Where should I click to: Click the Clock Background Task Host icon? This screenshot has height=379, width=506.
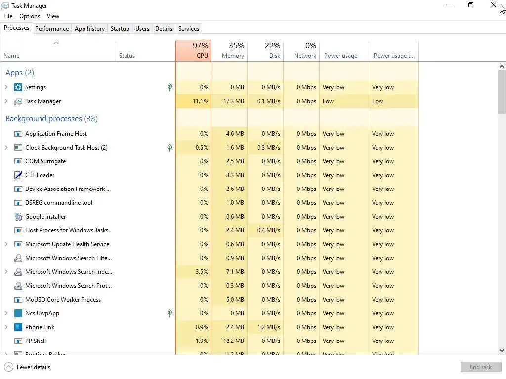coord(18,148)
